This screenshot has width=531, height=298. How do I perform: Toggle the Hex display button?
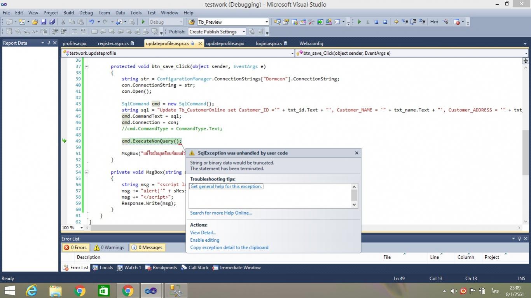pyautogui.click(x=434, y=22)
